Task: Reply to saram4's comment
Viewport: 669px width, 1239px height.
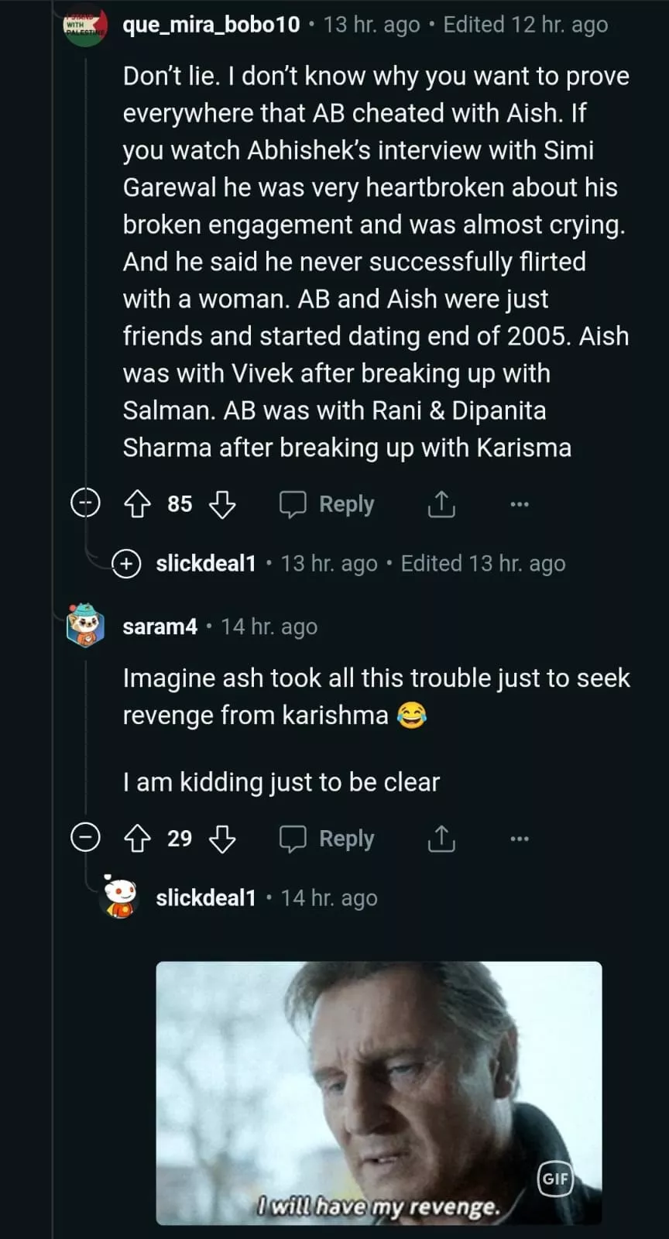Action: tap(328, 839)
